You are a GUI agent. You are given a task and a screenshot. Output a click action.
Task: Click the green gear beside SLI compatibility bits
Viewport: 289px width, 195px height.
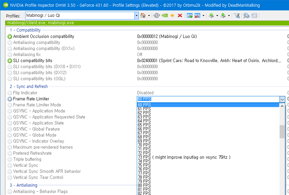click(x=10, y=60)
